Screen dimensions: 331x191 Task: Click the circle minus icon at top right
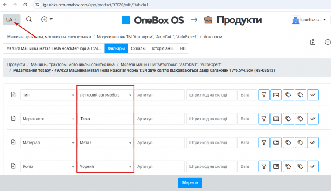click(x=328, y=42)
